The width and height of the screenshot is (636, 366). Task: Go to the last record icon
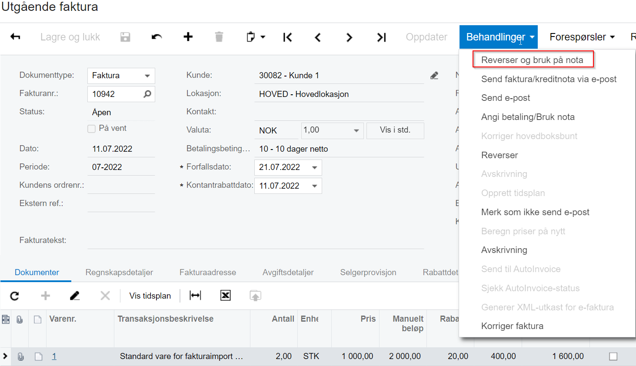pos(381,37)
